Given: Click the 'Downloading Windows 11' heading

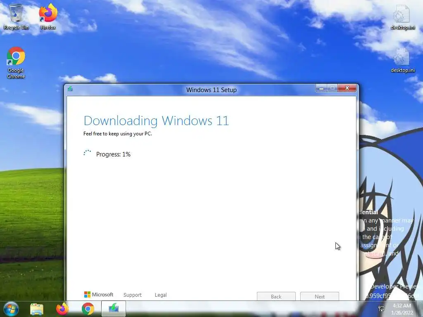Looking at the screenshot, I should [x=156, y=121].
